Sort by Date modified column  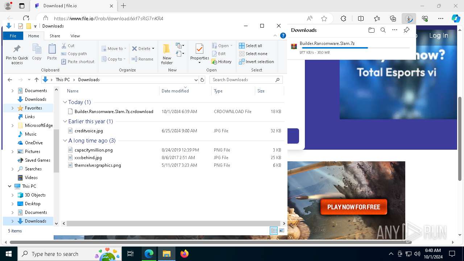[x=175, y=91]
